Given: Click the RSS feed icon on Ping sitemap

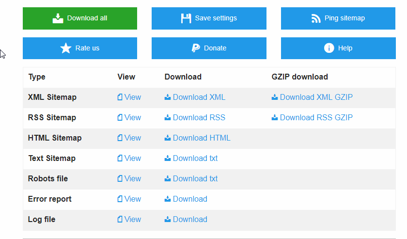Looking at the screenshot, I should tap(315, 18).
